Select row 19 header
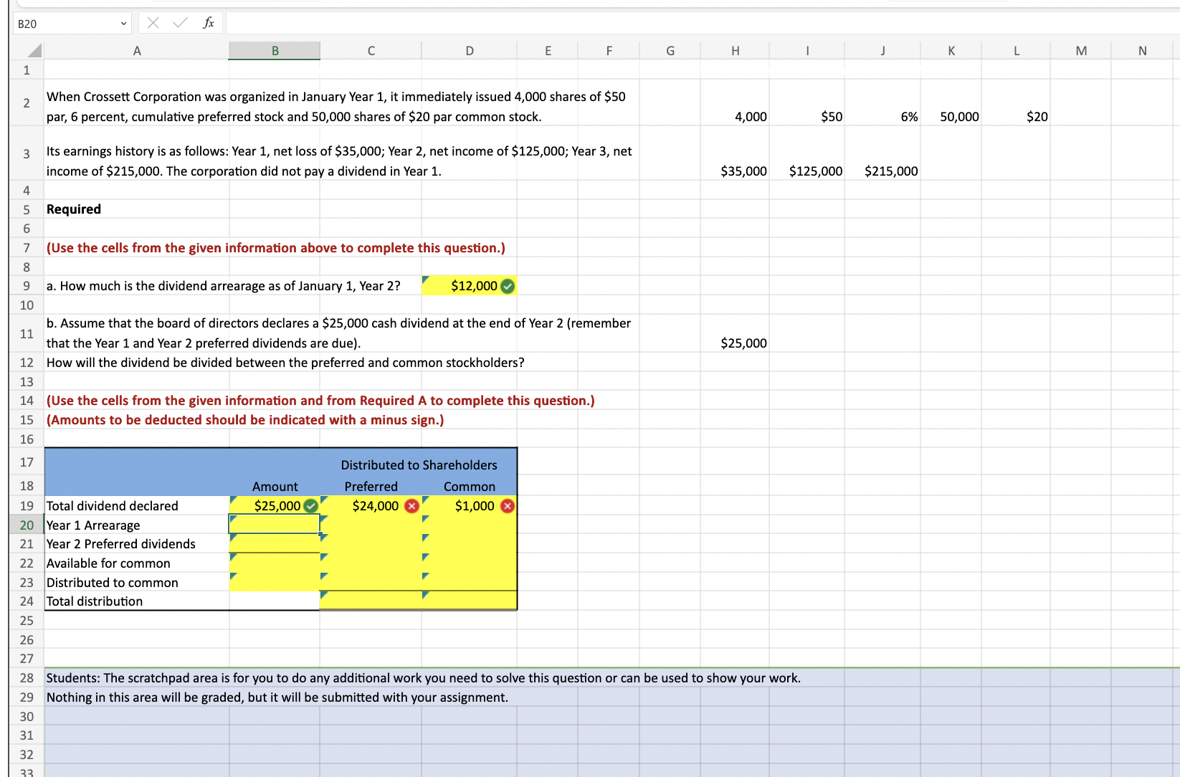Image resolution: width=1180 pixels, height=777 pixels. click(27, 506)
